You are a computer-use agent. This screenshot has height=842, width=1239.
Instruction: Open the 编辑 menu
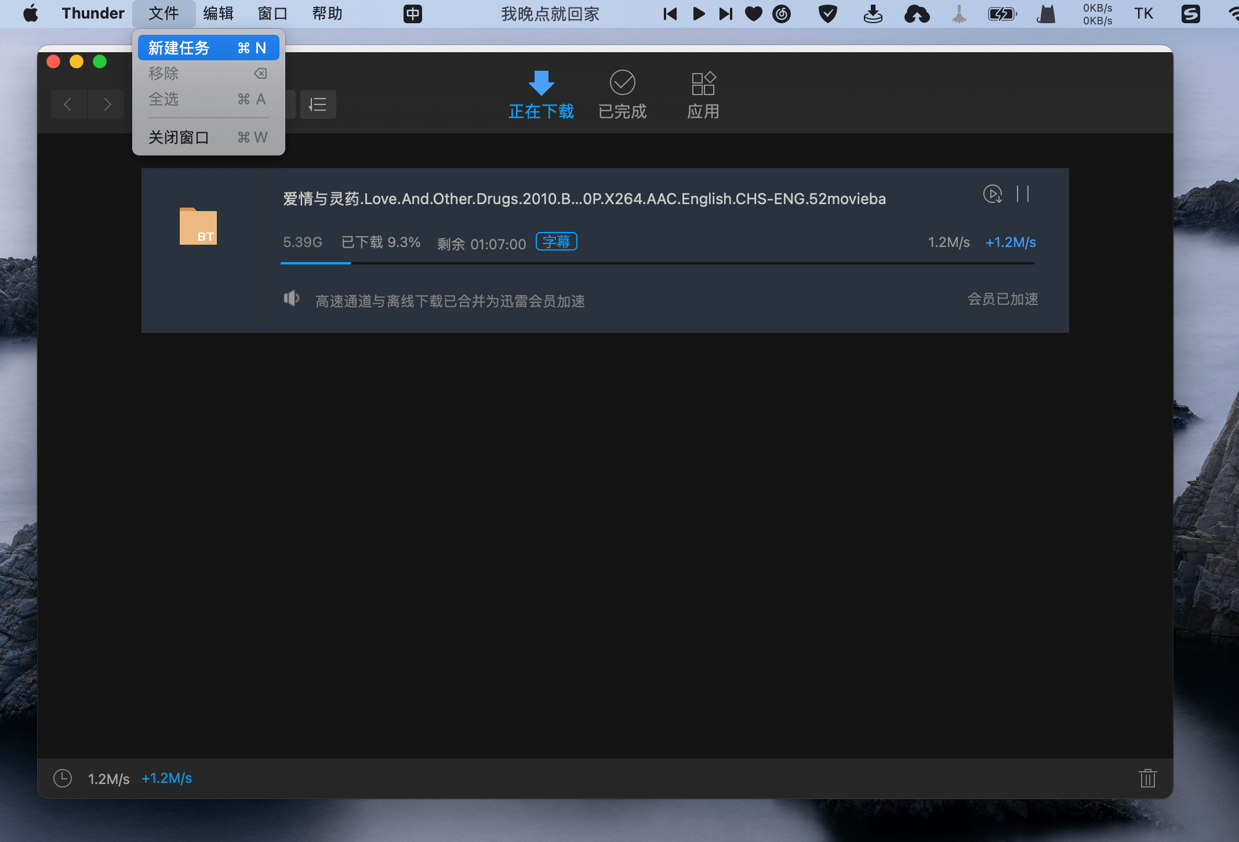(218, 14)
